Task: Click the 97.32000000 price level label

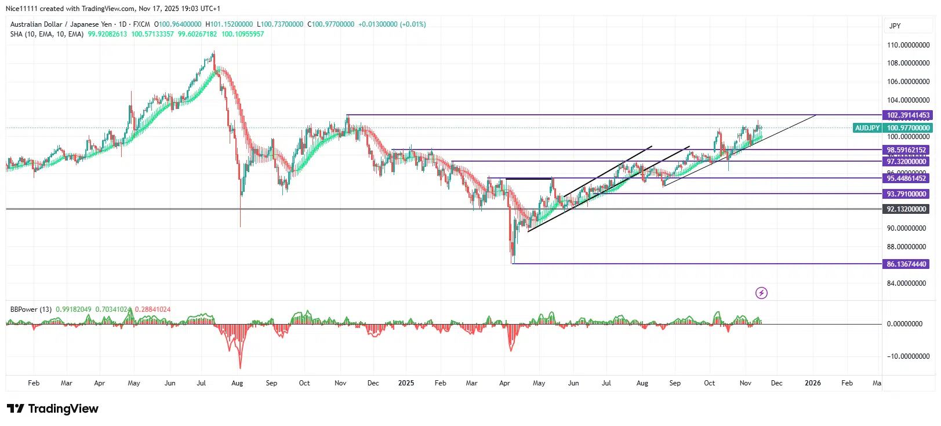Action: (906, 162)
